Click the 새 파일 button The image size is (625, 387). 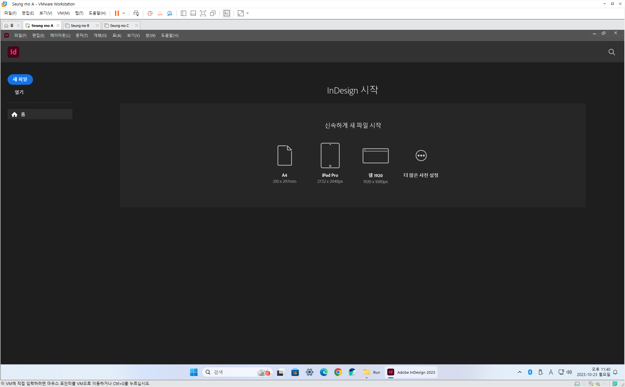pyautogui.click(x=20, y=79)
